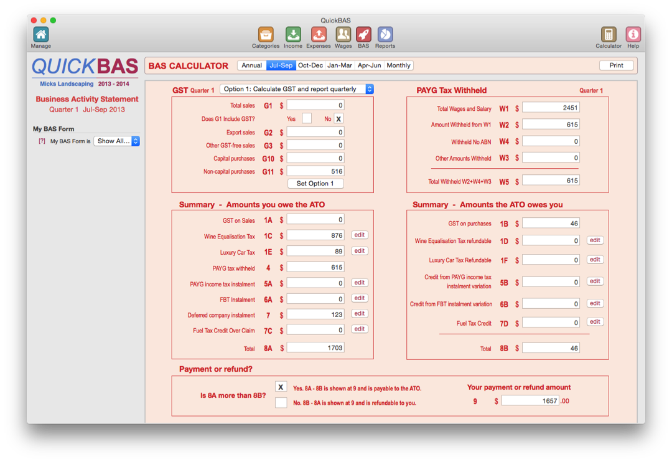Select the BAS toolbar icon
The width and height of the screenshot is (672, 462).
(x=364, y=36)
